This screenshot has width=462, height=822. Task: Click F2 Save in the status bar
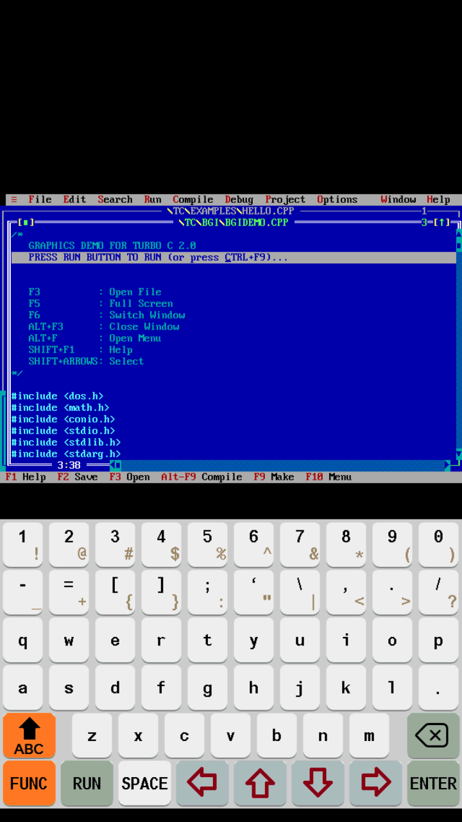78,477
